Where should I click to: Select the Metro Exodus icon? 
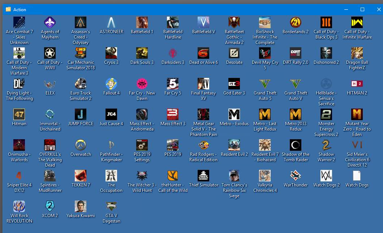pos(234,115)
